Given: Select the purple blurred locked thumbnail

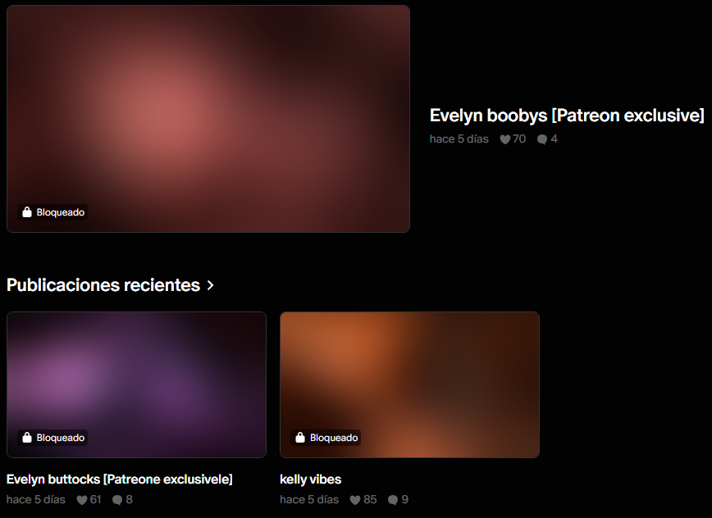Looking at the screenshot, I should (x=136, y=377).
